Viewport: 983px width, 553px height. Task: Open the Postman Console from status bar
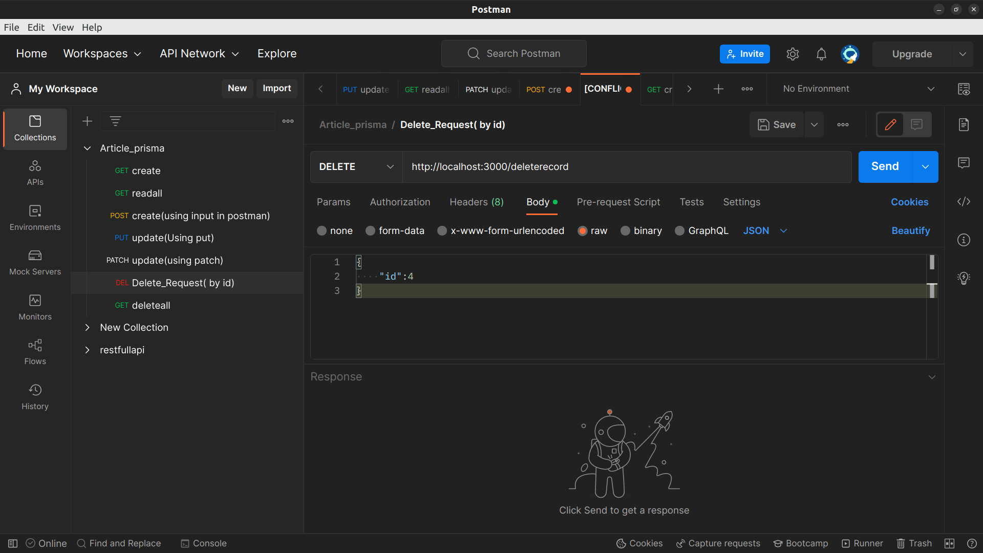point(203,543)
